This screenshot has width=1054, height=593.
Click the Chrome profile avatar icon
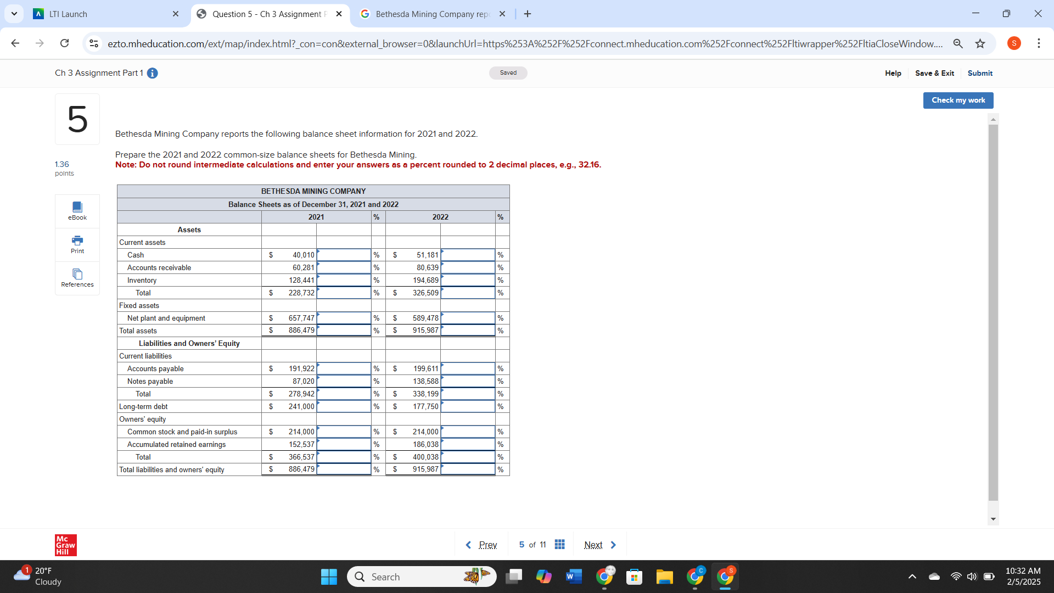(x=1013, y=43)
